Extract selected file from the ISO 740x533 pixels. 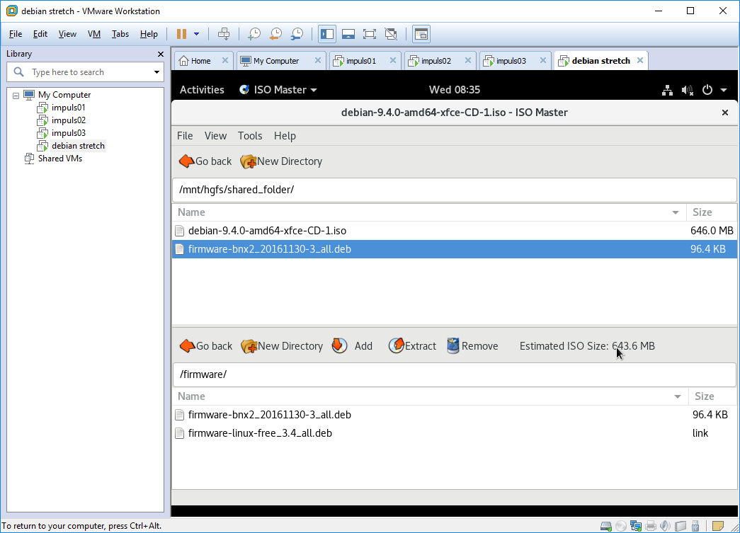412,346
